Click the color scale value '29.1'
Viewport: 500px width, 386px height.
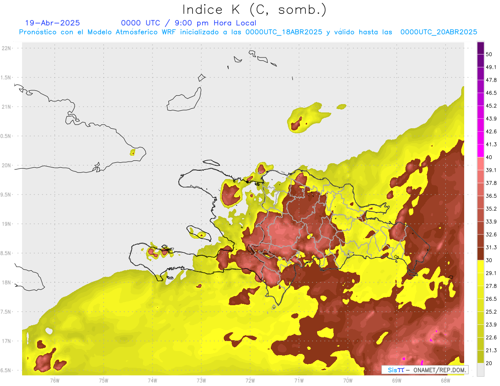click(x=491, y=273)
